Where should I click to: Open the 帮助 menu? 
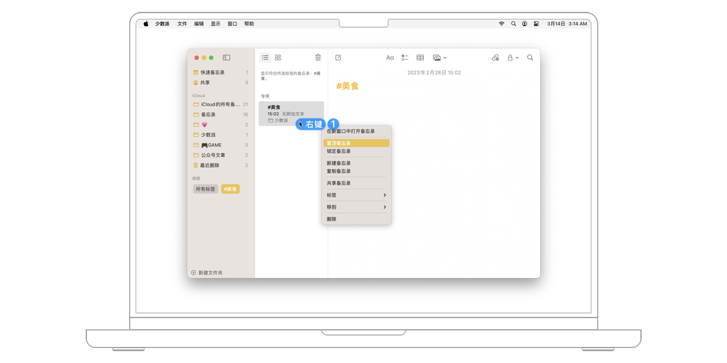tap(249, 23)
